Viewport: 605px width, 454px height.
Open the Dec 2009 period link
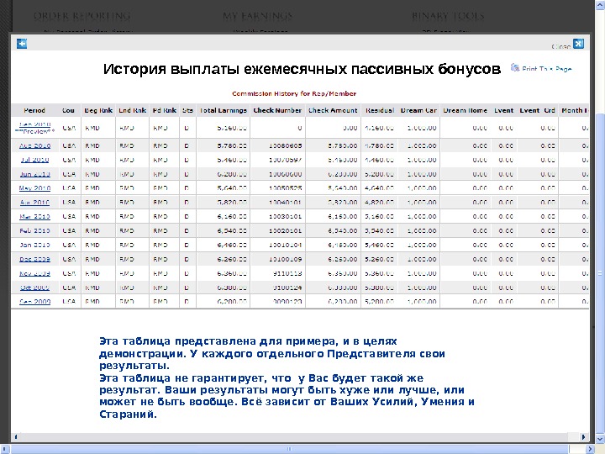(x=34, y=259)
